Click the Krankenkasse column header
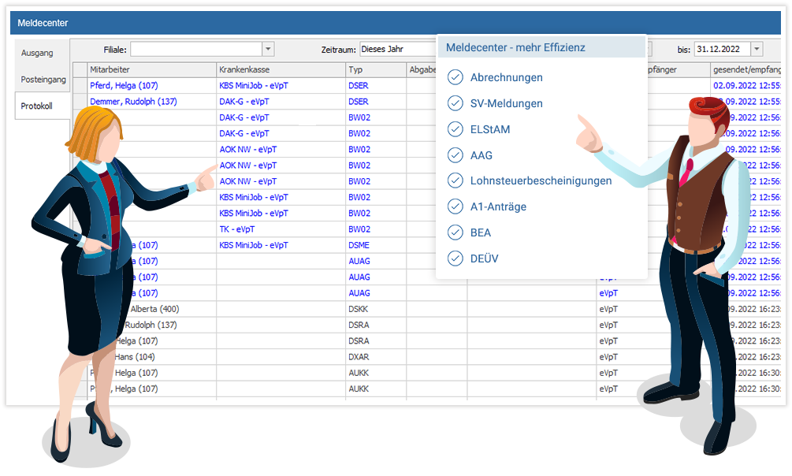 pos(280,70)
